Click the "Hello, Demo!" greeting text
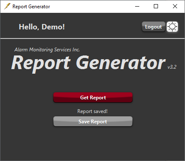 click(x=42, y=27)
